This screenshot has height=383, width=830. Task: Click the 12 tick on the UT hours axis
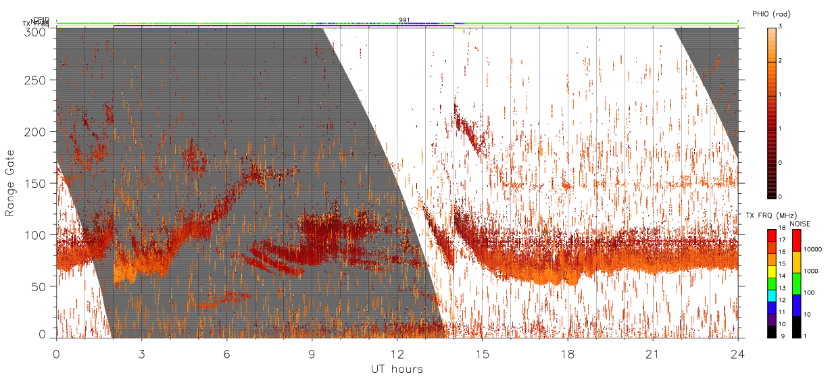[x=397, y=354]
